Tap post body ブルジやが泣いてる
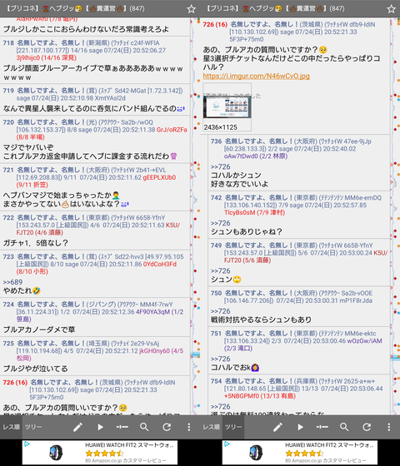The width and height of the screenshot is (400, 466). [x=35, y=369]
